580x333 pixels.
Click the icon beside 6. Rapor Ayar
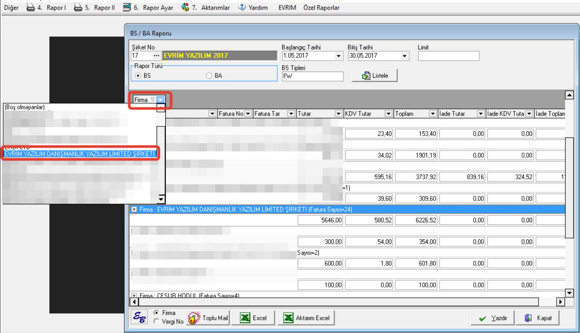127,7
